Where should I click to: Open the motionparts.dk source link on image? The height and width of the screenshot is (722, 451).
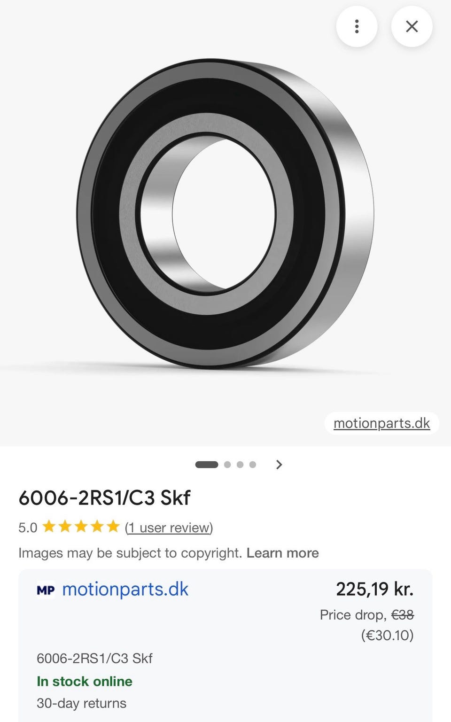381,423
